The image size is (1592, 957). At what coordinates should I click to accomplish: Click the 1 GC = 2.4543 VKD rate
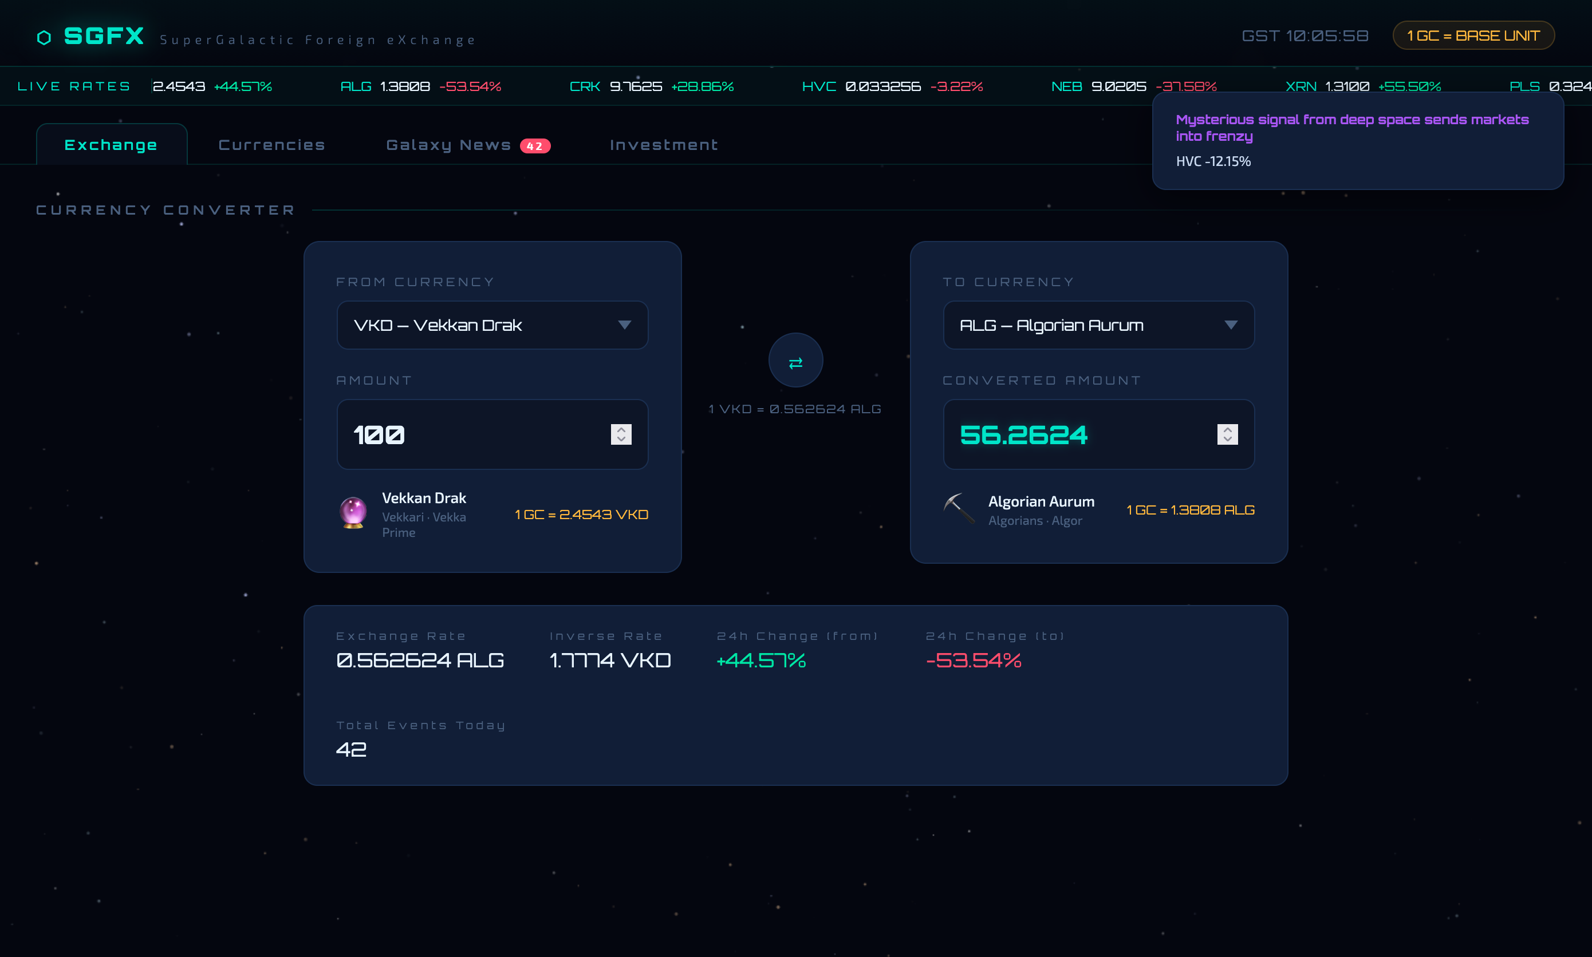point(581,515)
